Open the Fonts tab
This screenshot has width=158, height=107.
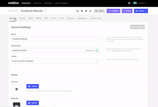point(61,18)
